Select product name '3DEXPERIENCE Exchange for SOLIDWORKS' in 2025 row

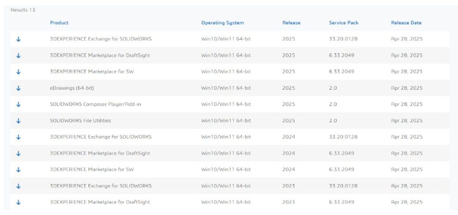[101, 39]
